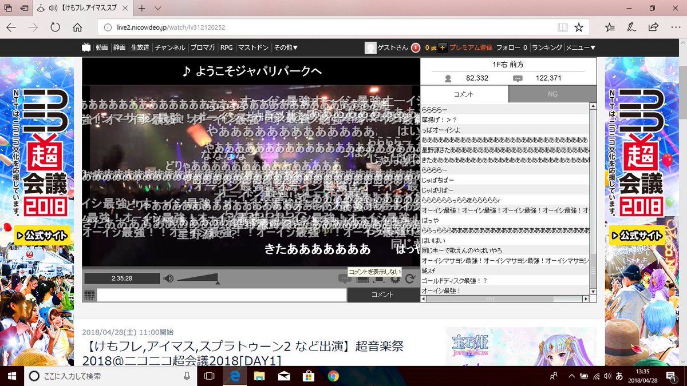Open Google Chrome from the taskbar
This screenshot has width=687, height=386.
click(x=333, y=376)
